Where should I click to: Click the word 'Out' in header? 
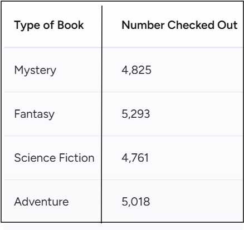click(x=227, y=25)
